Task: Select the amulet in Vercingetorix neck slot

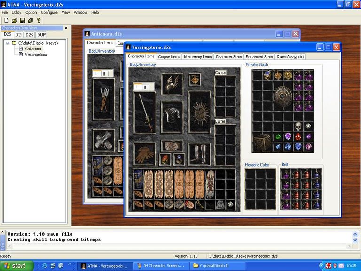Action: point(195,80)
